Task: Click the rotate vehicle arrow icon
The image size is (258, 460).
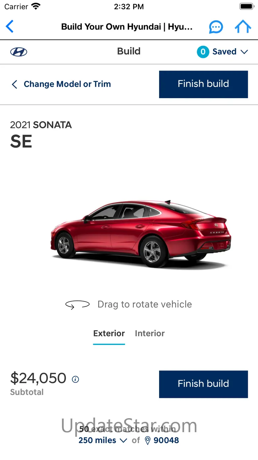Action: [77, 304]
